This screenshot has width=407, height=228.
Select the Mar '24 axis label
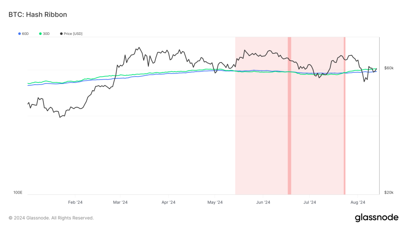point(120,202)
